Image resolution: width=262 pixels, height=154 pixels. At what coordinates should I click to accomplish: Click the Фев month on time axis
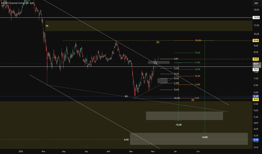[x=43, y=151]
